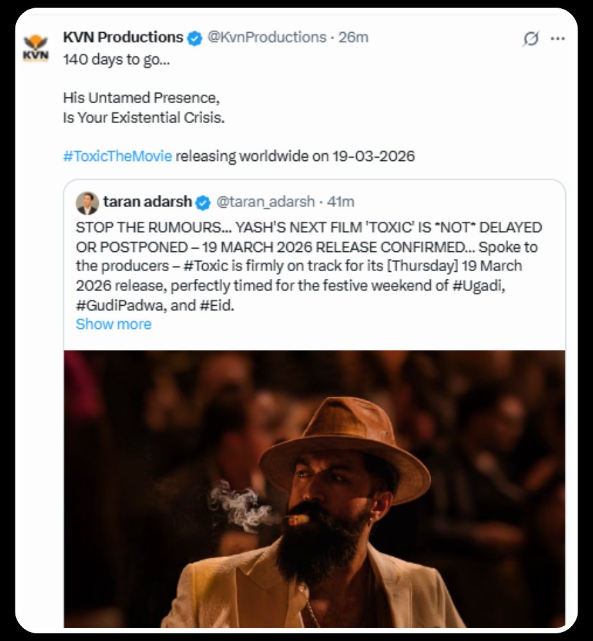Open the photo of man in hat
This screenshot has width=593, height=641.
pyautogui.click(x=314, y=488)
